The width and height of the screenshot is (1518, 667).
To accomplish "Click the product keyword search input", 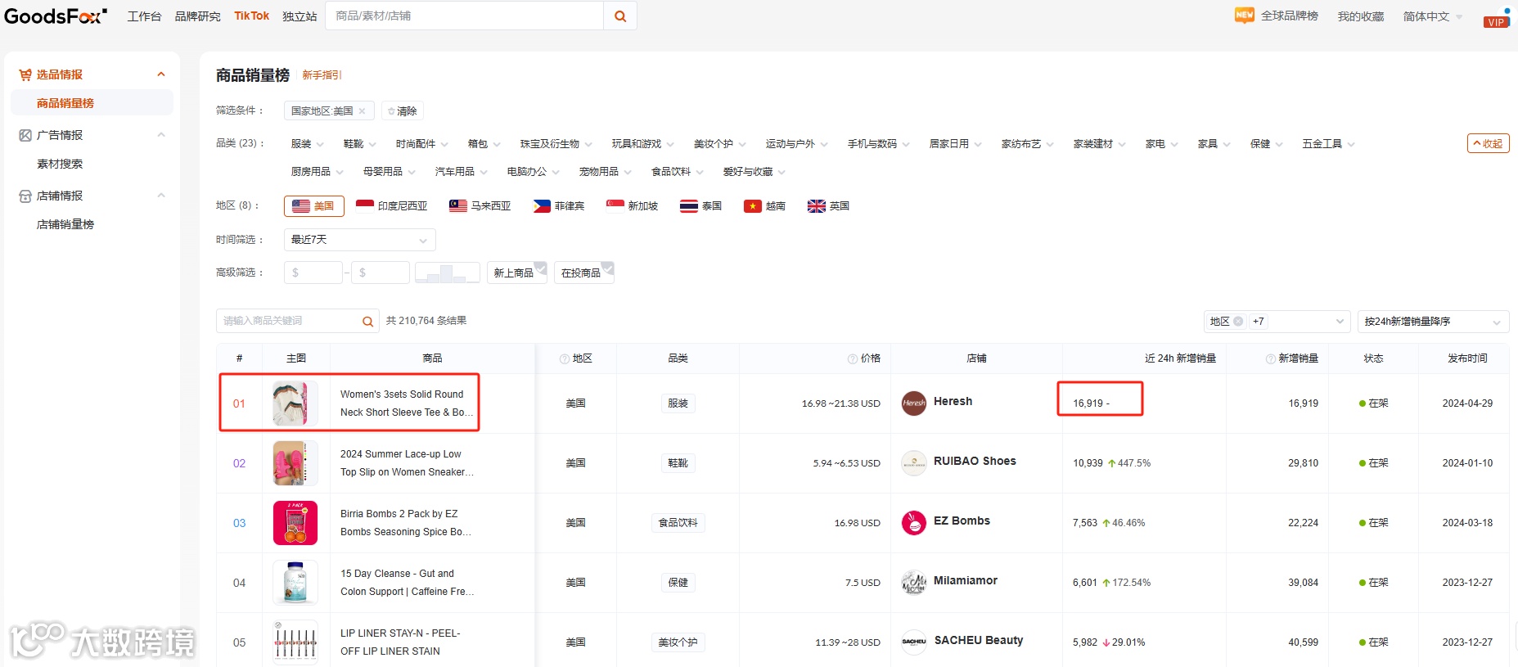I will (x=288, y=322).
